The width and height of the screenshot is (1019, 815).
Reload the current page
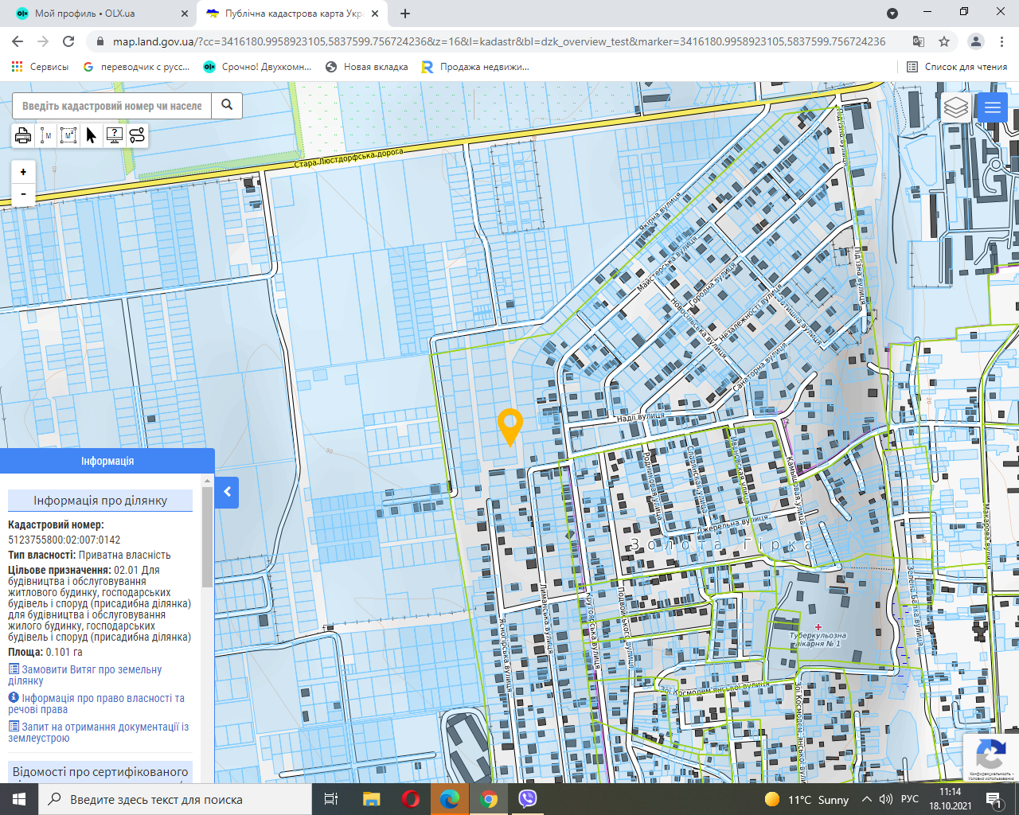tap(68, 41)
